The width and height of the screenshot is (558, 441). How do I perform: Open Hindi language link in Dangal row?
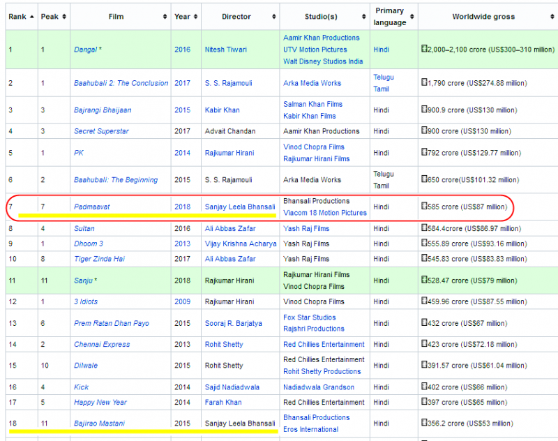pyautogui.click(x=381, y=50)
